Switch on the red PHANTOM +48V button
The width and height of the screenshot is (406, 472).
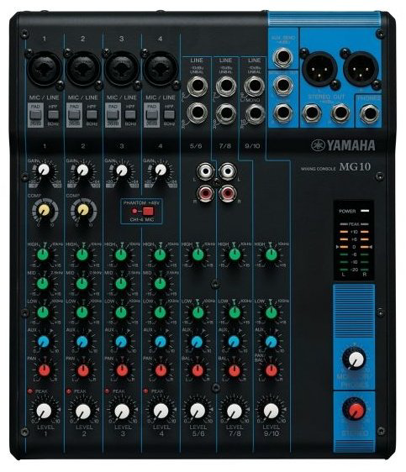(148, 211)
